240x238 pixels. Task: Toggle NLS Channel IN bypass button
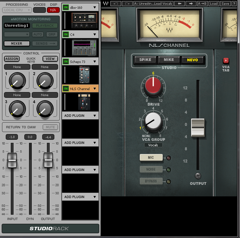[x=66, y=89]
